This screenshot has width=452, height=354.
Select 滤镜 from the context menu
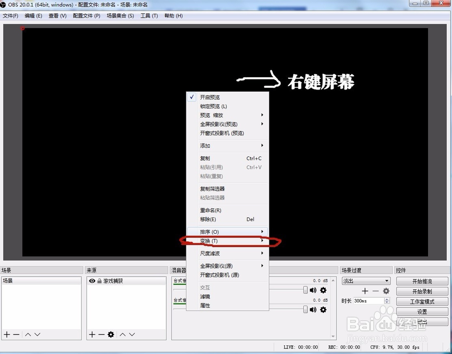point(206,297)
